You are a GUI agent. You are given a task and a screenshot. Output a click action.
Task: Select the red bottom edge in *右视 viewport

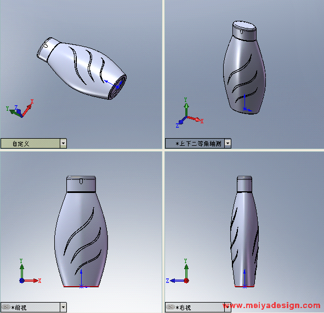coord(245,286)
